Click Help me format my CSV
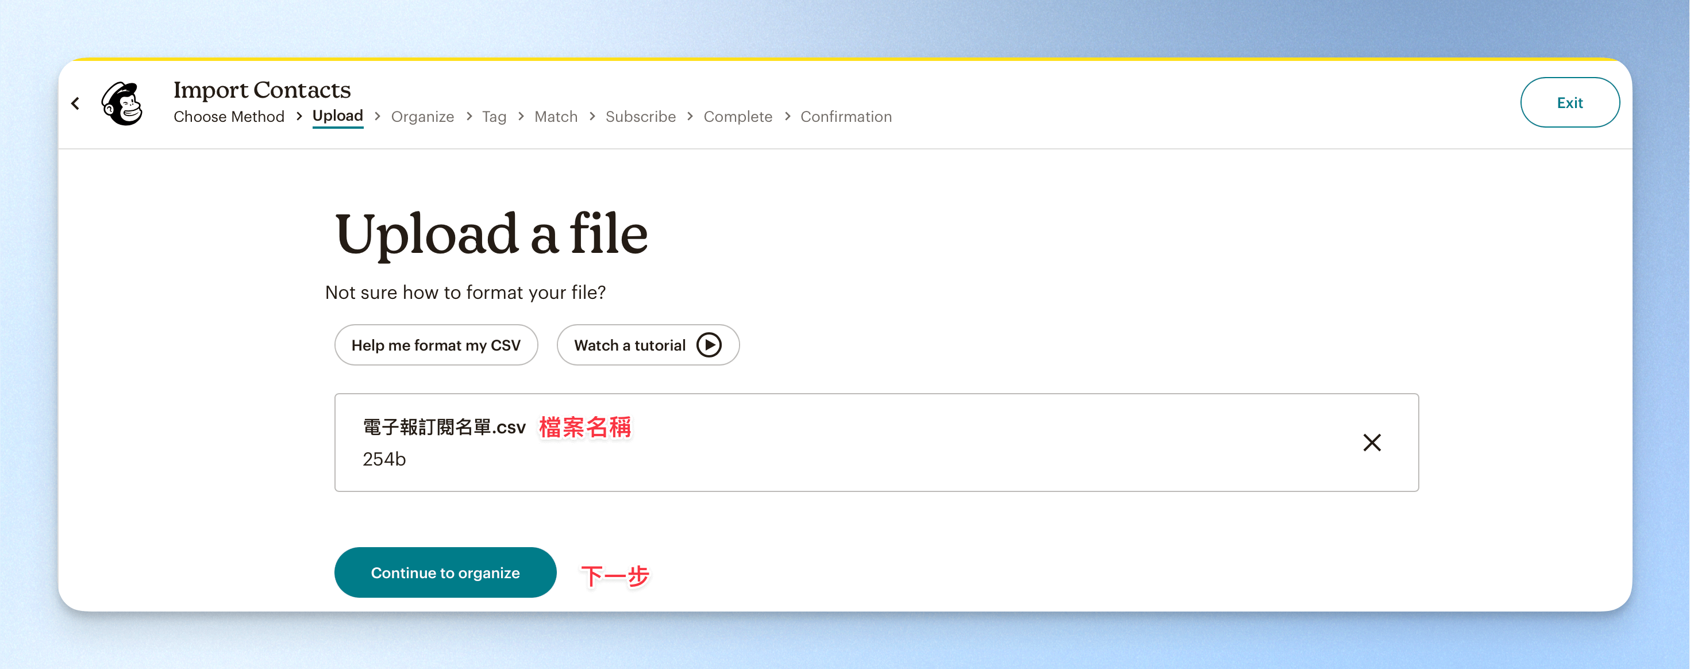The image size is (1690, 669). (x=436, y=345)
